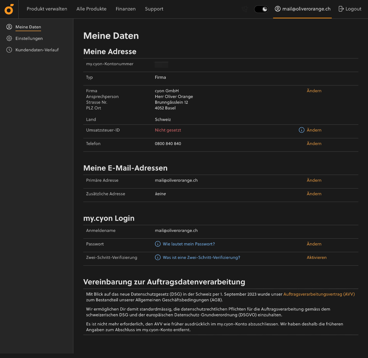This screenshot has width=368, height=358.
Task: Open Kundendaten-Verlauf in sidebar
Action: [37, 50]
